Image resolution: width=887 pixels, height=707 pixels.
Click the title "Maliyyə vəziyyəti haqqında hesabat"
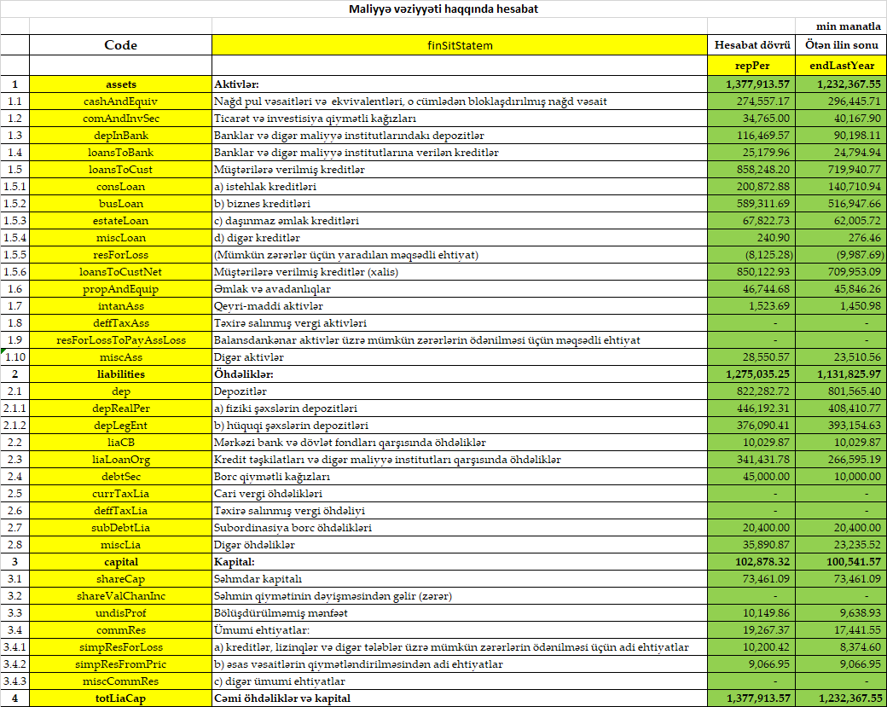443,9
